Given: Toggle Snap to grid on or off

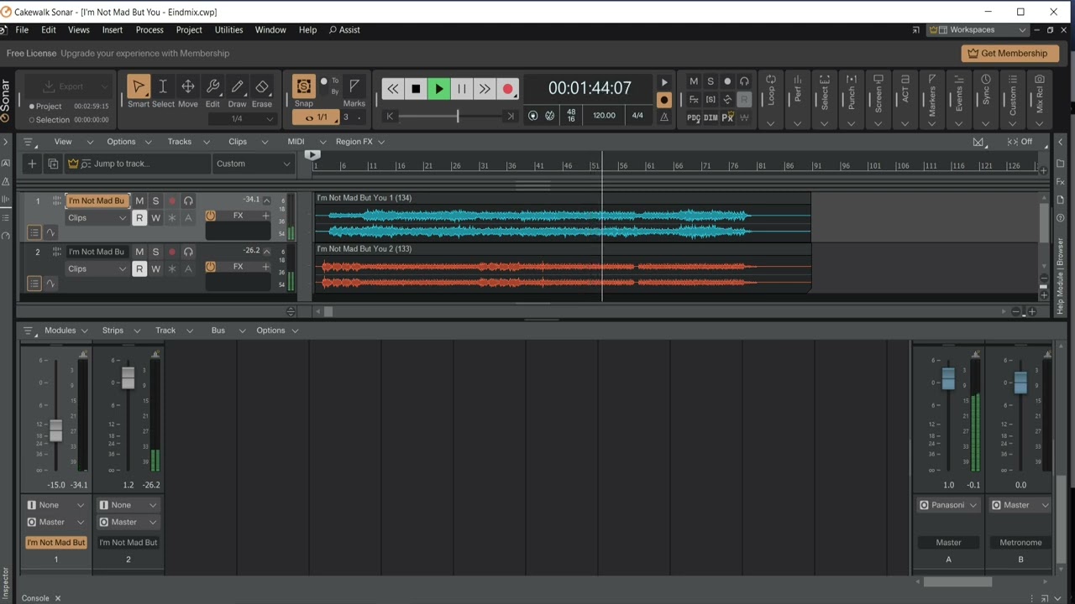Looking at the screenshot, I should click(304, 87).
